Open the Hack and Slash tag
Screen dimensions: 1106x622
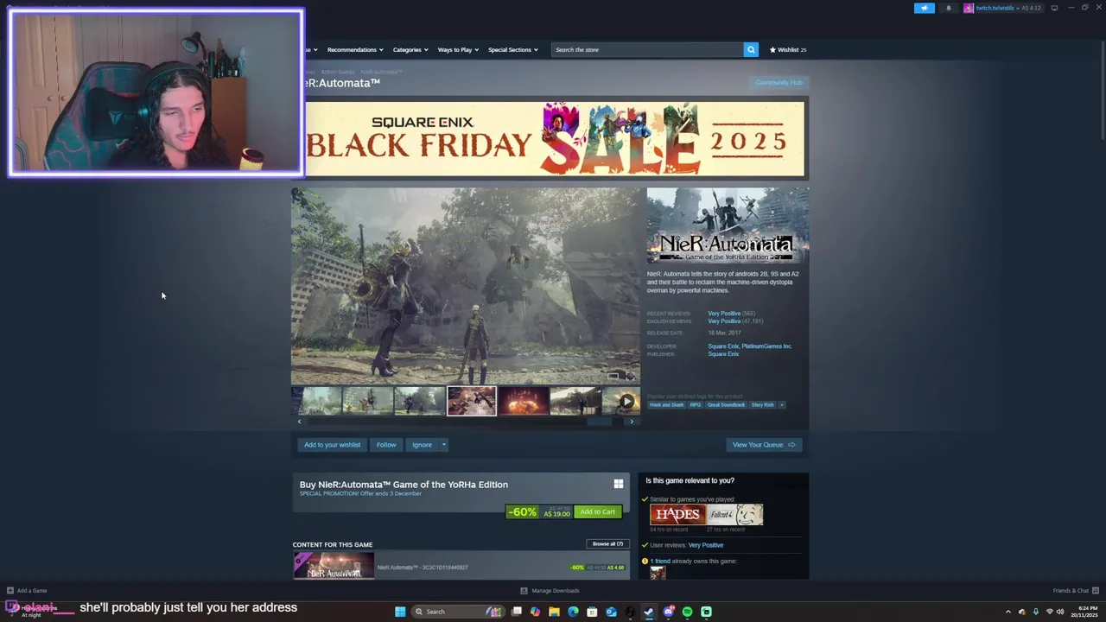pyautogui.click(x=667, y=404)
